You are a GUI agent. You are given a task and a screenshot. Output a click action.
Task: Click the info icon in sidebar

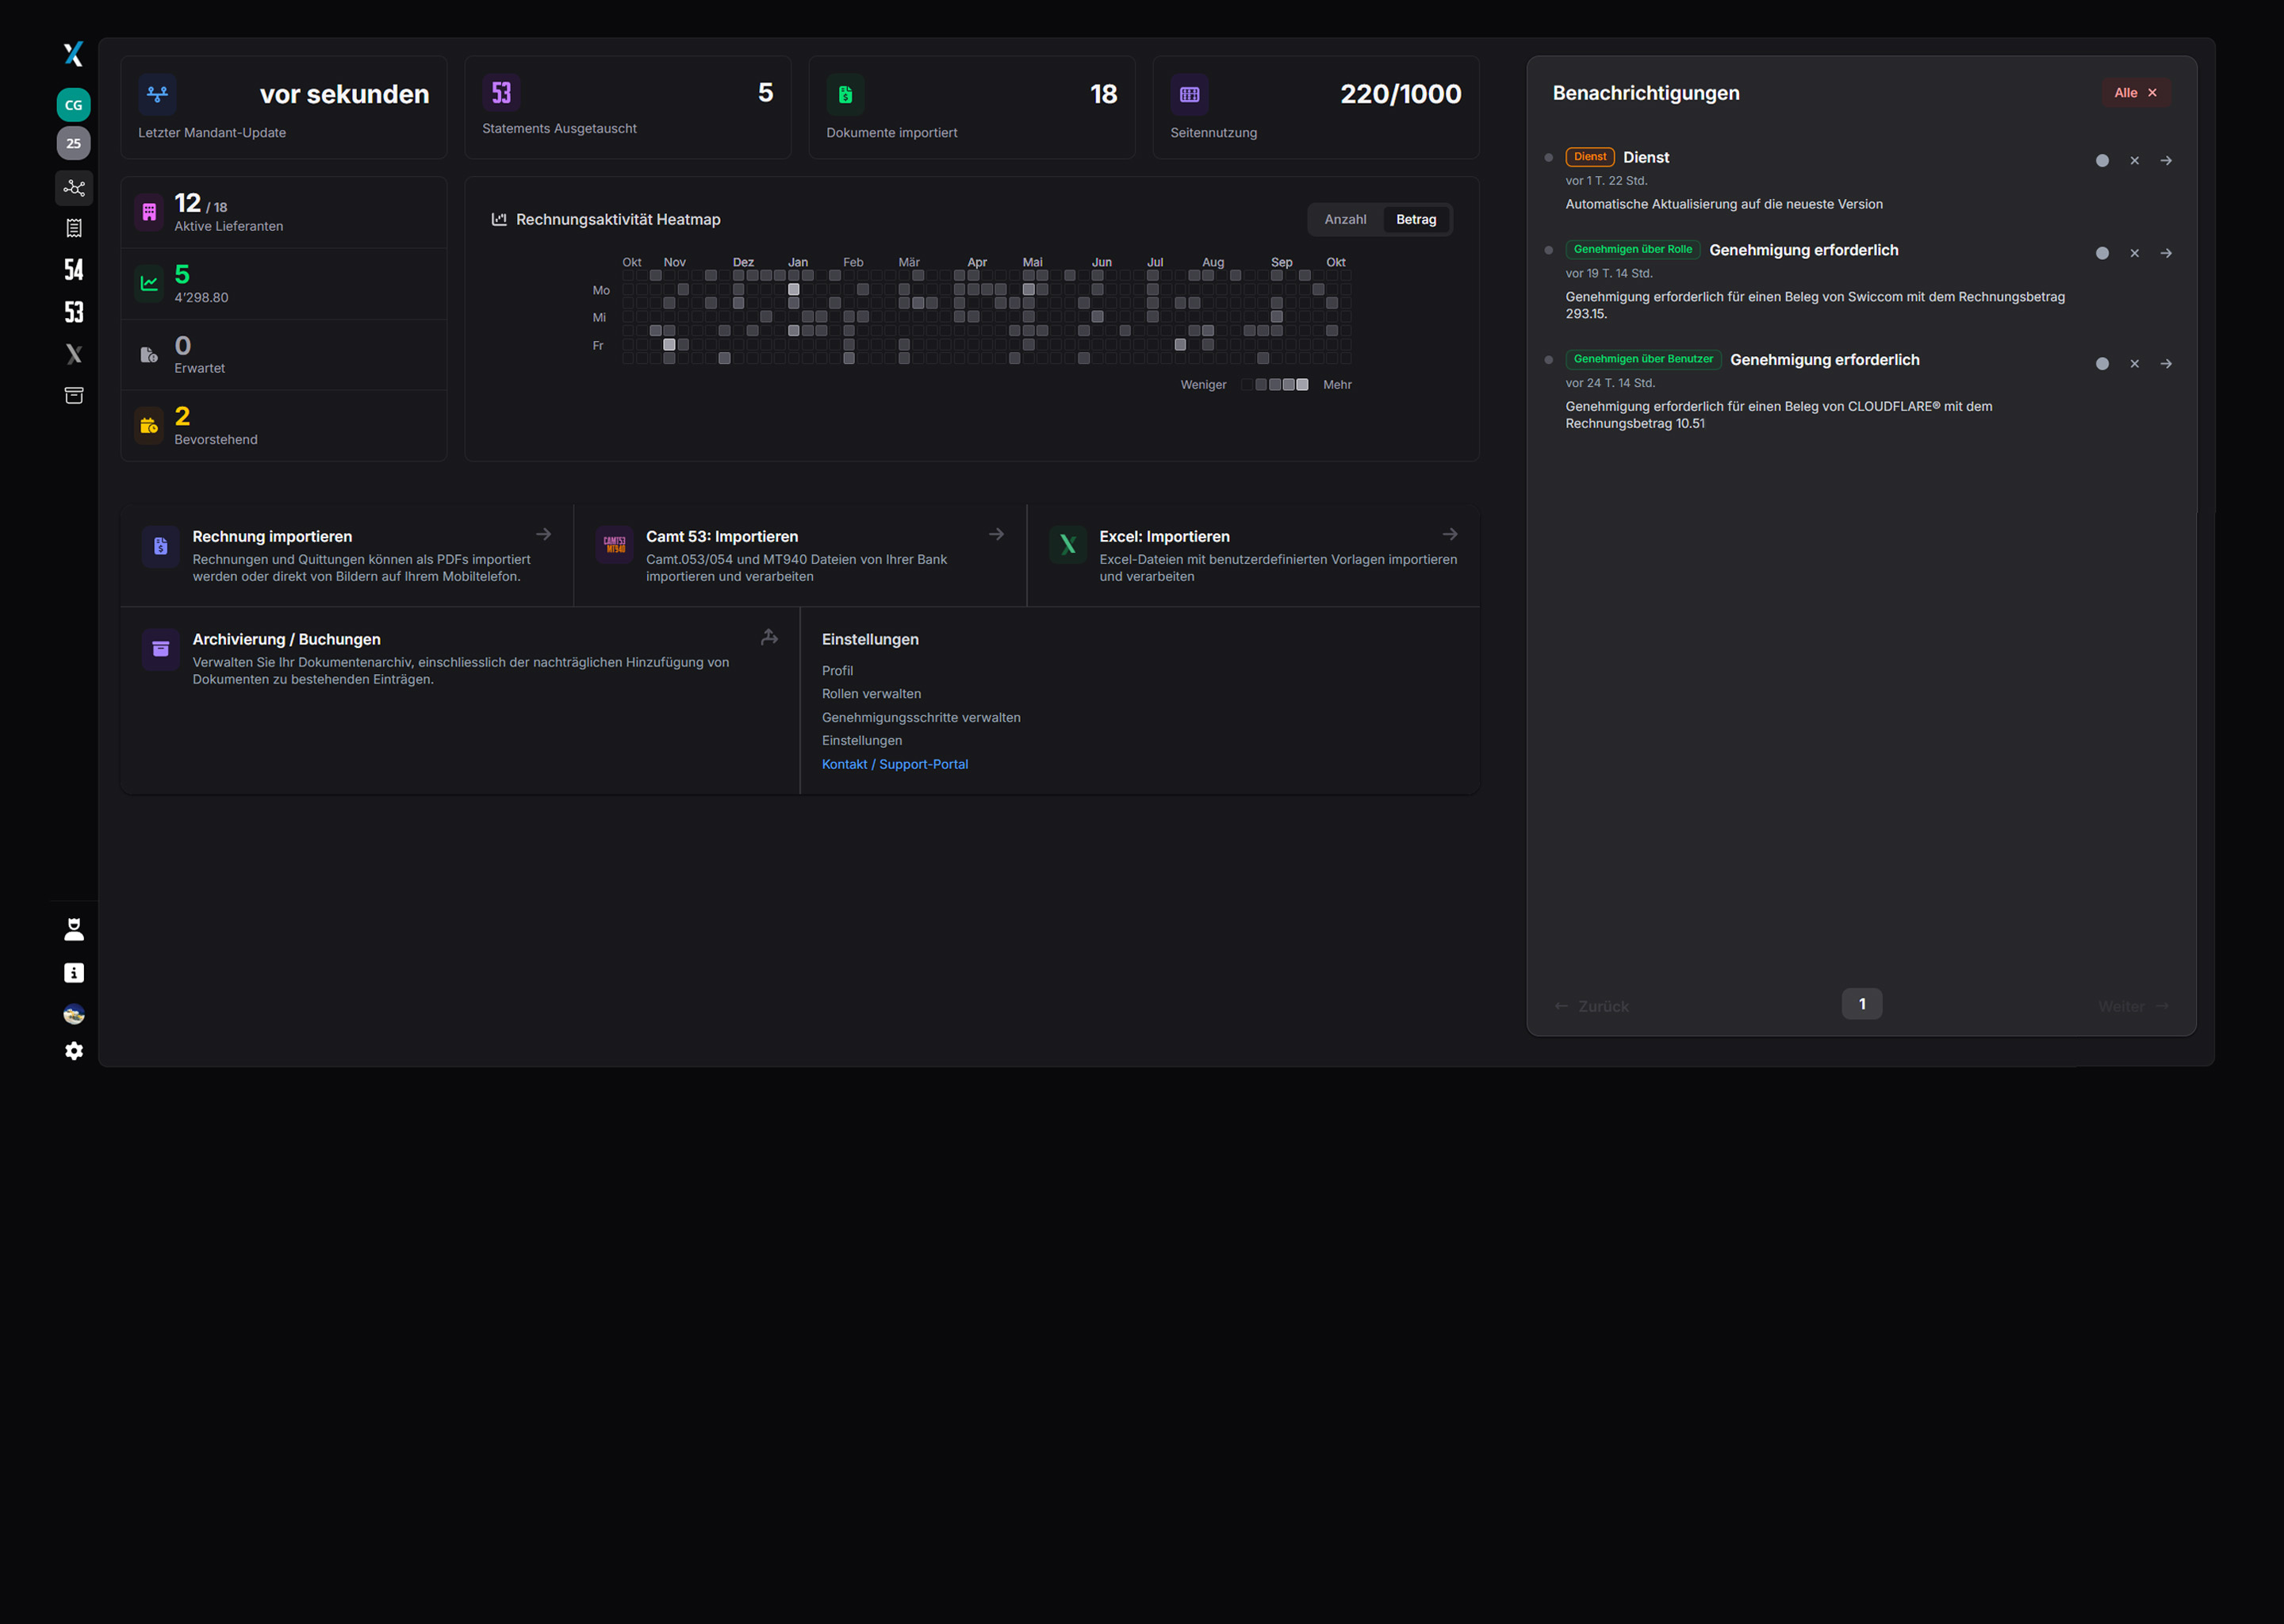[73, 973]
